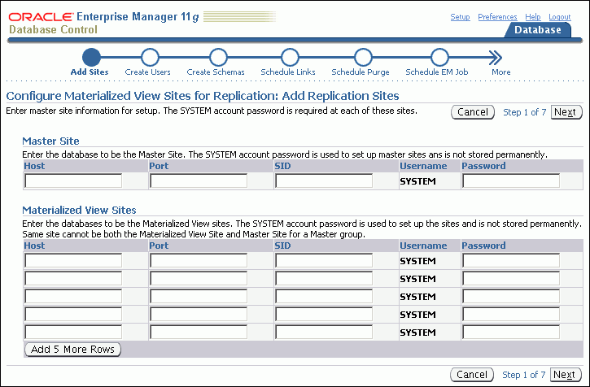Viewport: 590px width, 387px height.
Task: Focus first Materialized View Sites Host field
Action: tap(73, 260)
